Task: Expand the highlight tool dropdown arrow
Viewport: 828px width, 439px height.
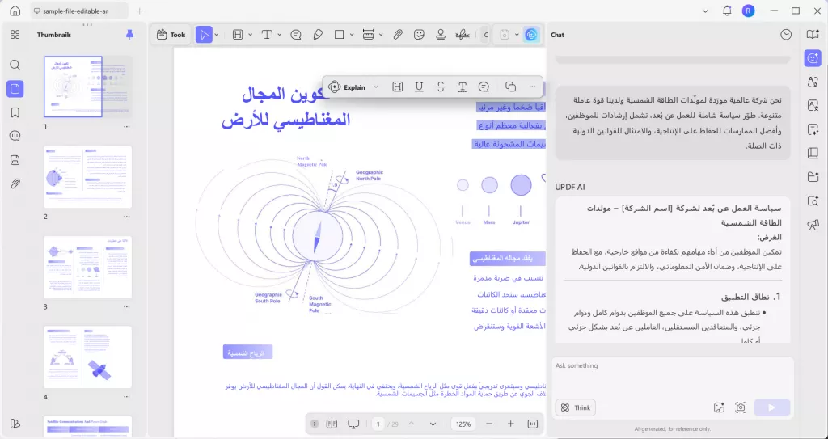Action: 251,35
